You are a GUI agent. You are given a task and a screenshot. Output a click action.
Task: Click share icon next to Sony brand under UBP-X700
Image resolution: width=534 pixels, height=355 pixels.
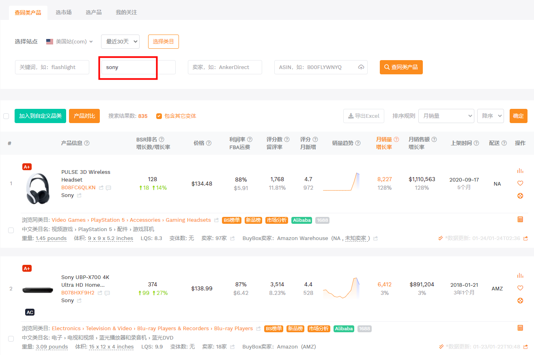[79, 301]
